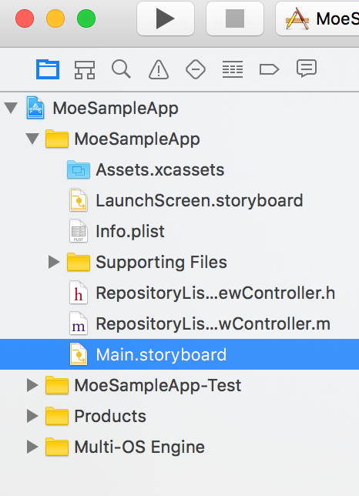Collapse the MoeSampleApp project root
This screenshot has height=496, width=359.
(11, 108)
